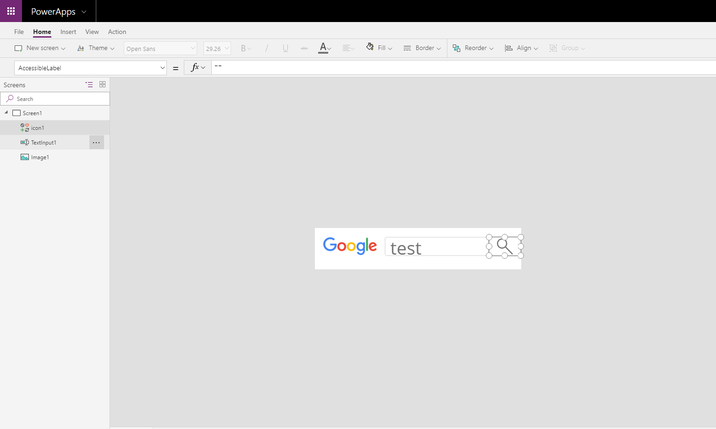Open the app launcher waffle icon
This screenshot has width=716, height=429.
click(x=11, y=11)
